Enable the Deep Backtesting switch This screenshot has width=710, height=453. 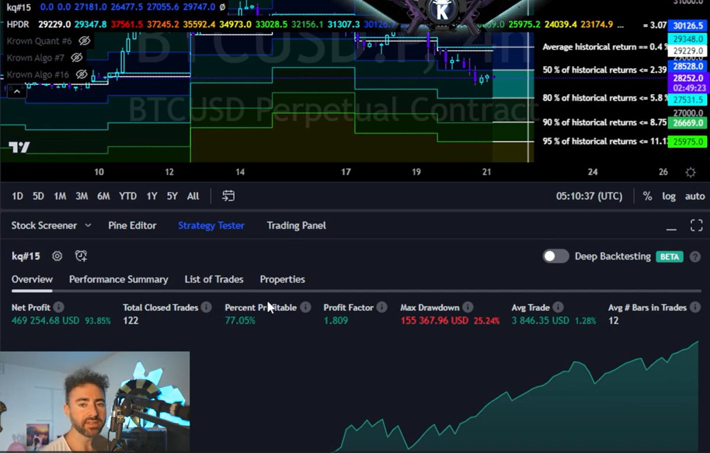[556, 256]
